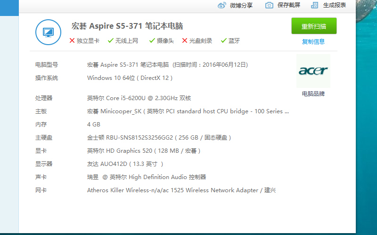
Task: Click the 光盘刻录 feature label
Action: 201,41
